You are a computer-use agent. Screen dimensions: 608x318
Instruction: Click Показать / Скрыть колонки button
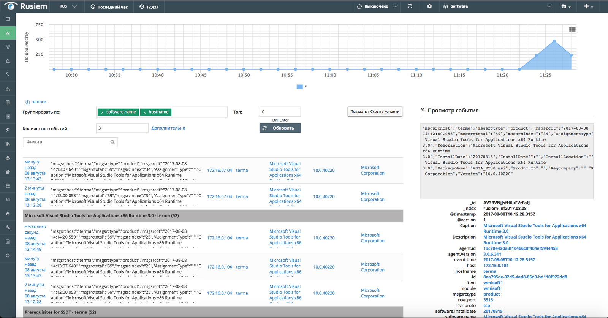pyautogui.click(x=375, y=112)
